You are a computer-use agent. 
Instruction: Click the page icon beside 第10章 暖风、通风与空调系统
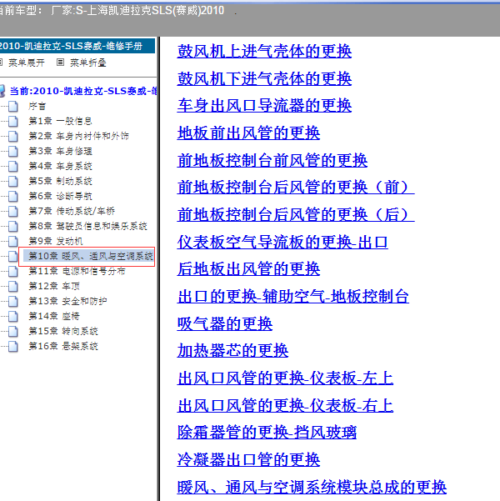click(x=13, y=257)
